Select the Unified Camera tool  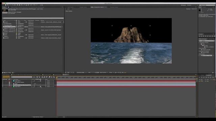tap(13, 5)
